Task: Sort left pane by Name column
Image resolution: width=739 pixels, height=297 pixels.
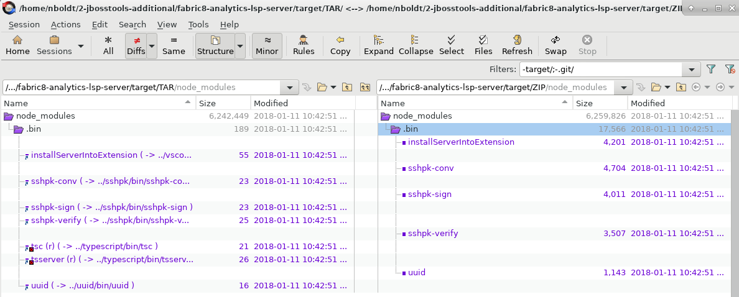Action: tap(99, 103)
